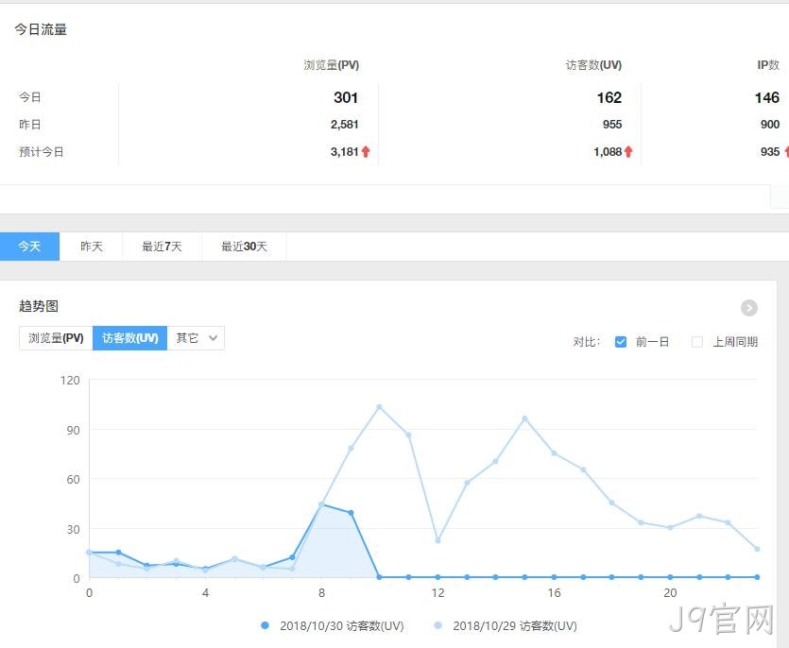
Task: Click the 今日流量 section title
Action: (x=41, y=29)
